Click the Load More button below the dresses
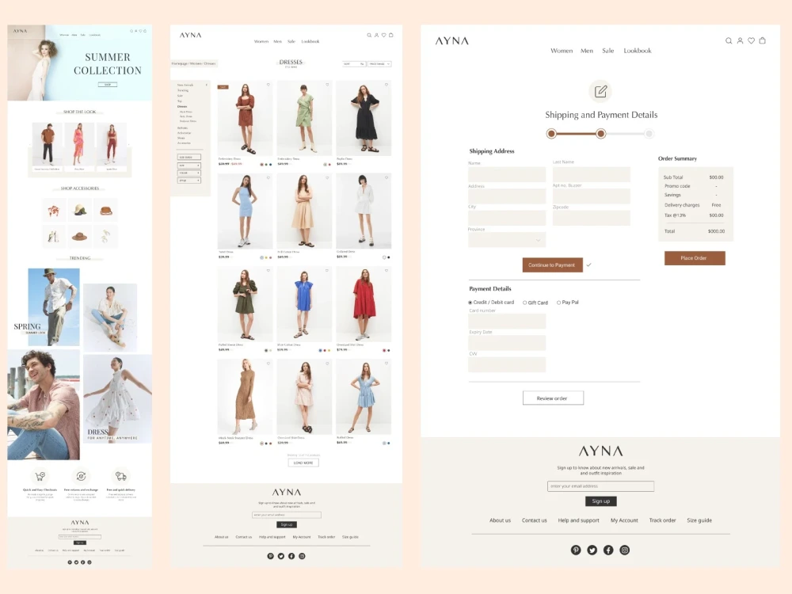 [303, 463]
